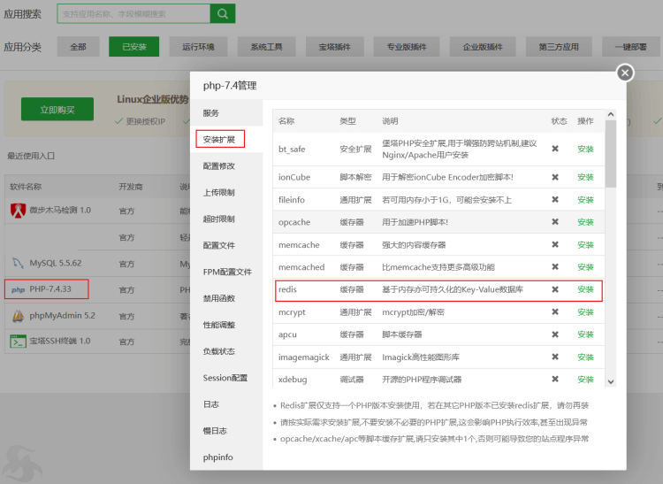Focus the application search input field

coord(133,14)
